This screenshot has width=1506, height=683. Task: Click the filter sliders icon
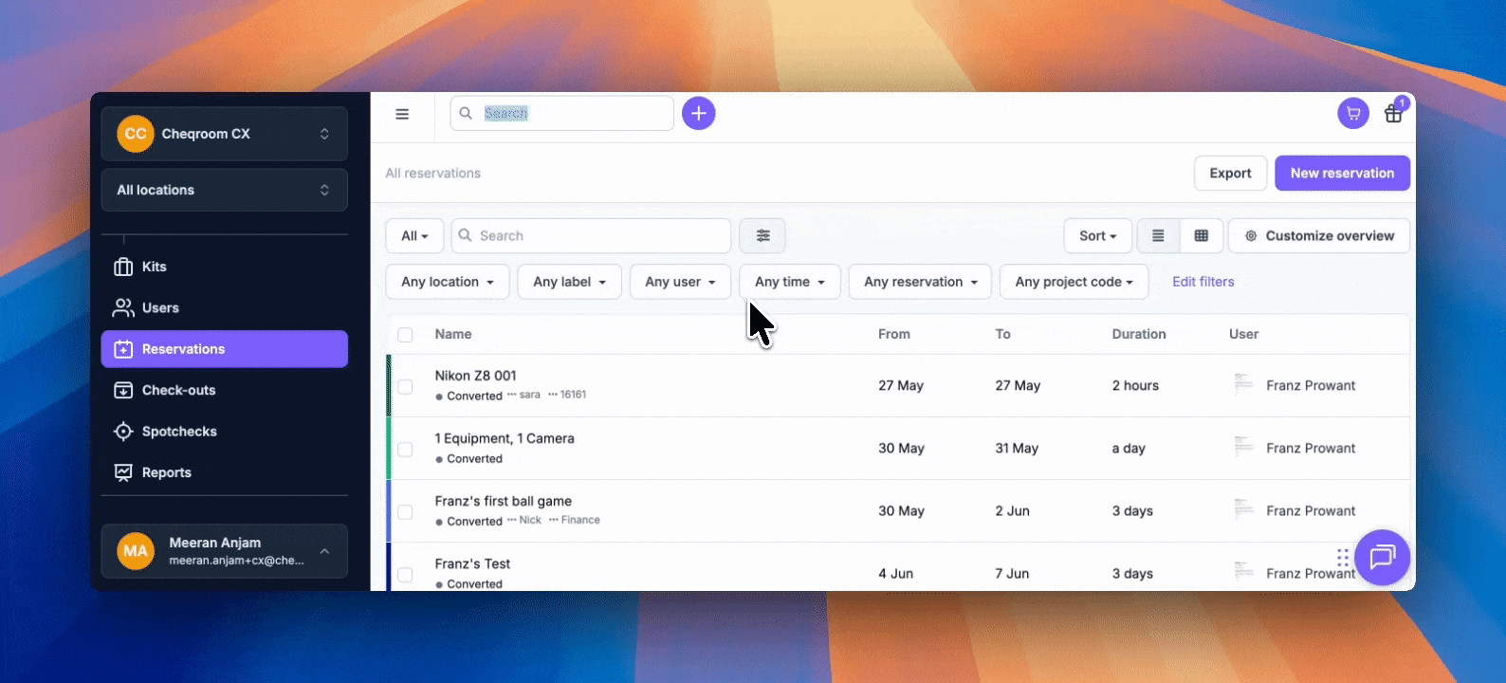pos(762,236)
